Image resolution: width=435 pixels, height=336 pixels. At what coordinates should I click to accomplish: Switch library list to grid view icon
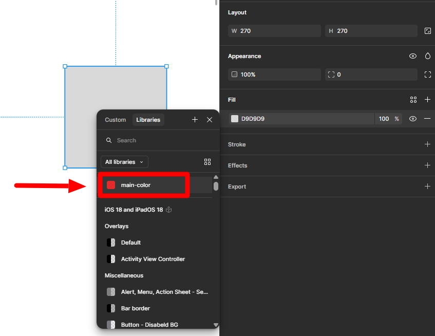tap(207, 162)
